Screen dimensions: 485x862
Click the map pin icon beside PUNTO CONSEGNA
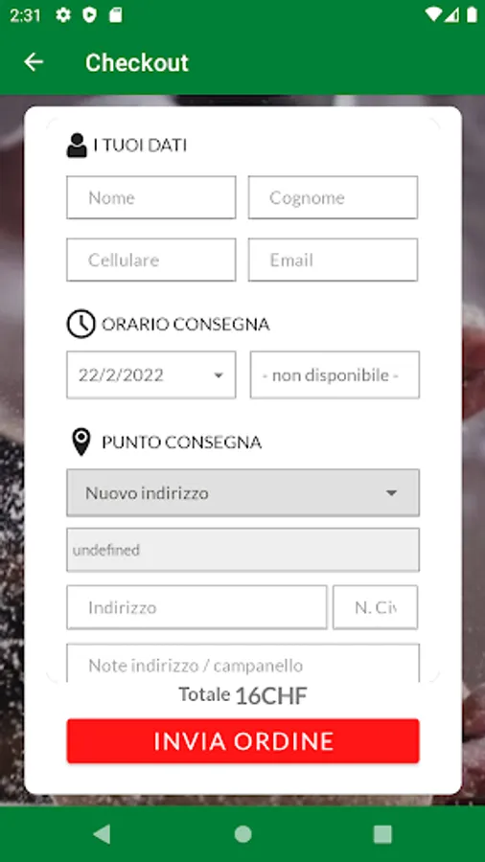coord(81,442)
